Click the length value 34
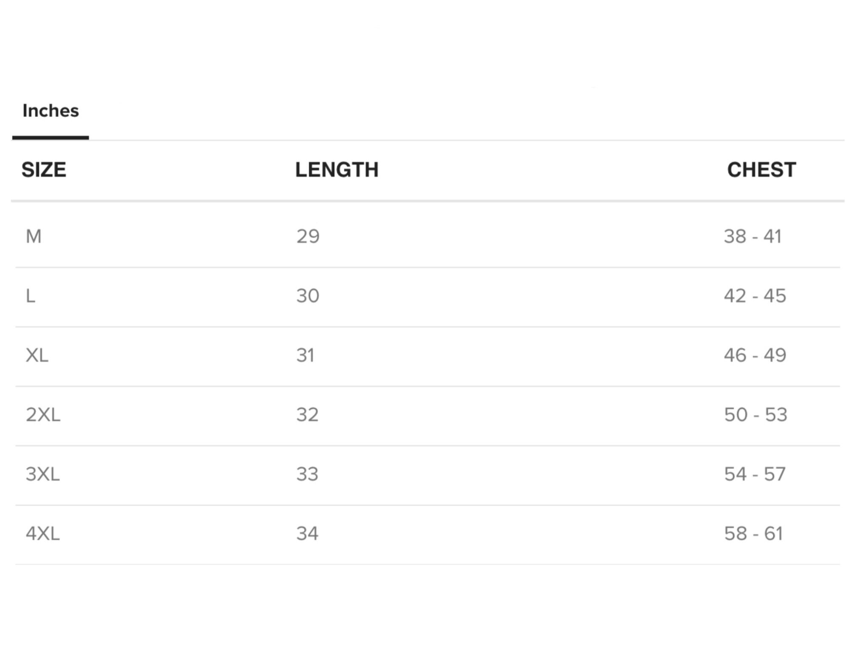The image size is (848, 664). (307, 534)
